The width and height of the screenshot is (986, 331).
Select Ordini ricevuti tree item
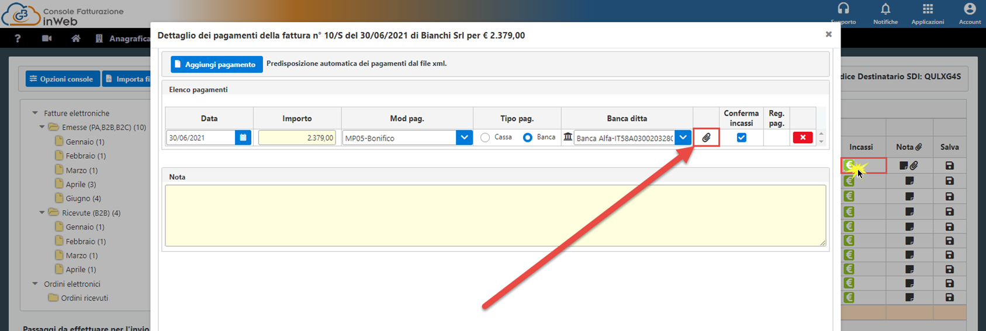click(x=85, y=298)
